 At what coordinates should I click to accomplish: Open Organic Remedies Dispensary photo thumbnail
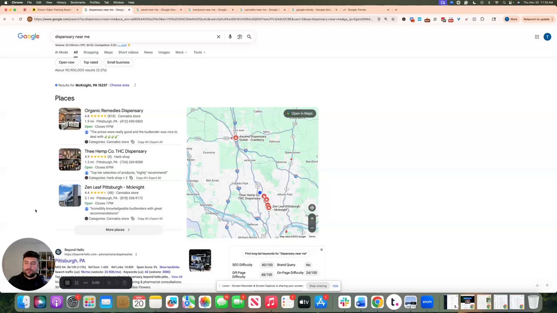click(x=70, y=119)
